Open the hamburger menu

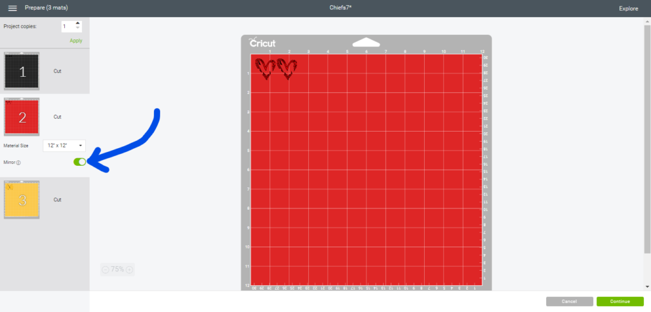(x=12, y=8)
